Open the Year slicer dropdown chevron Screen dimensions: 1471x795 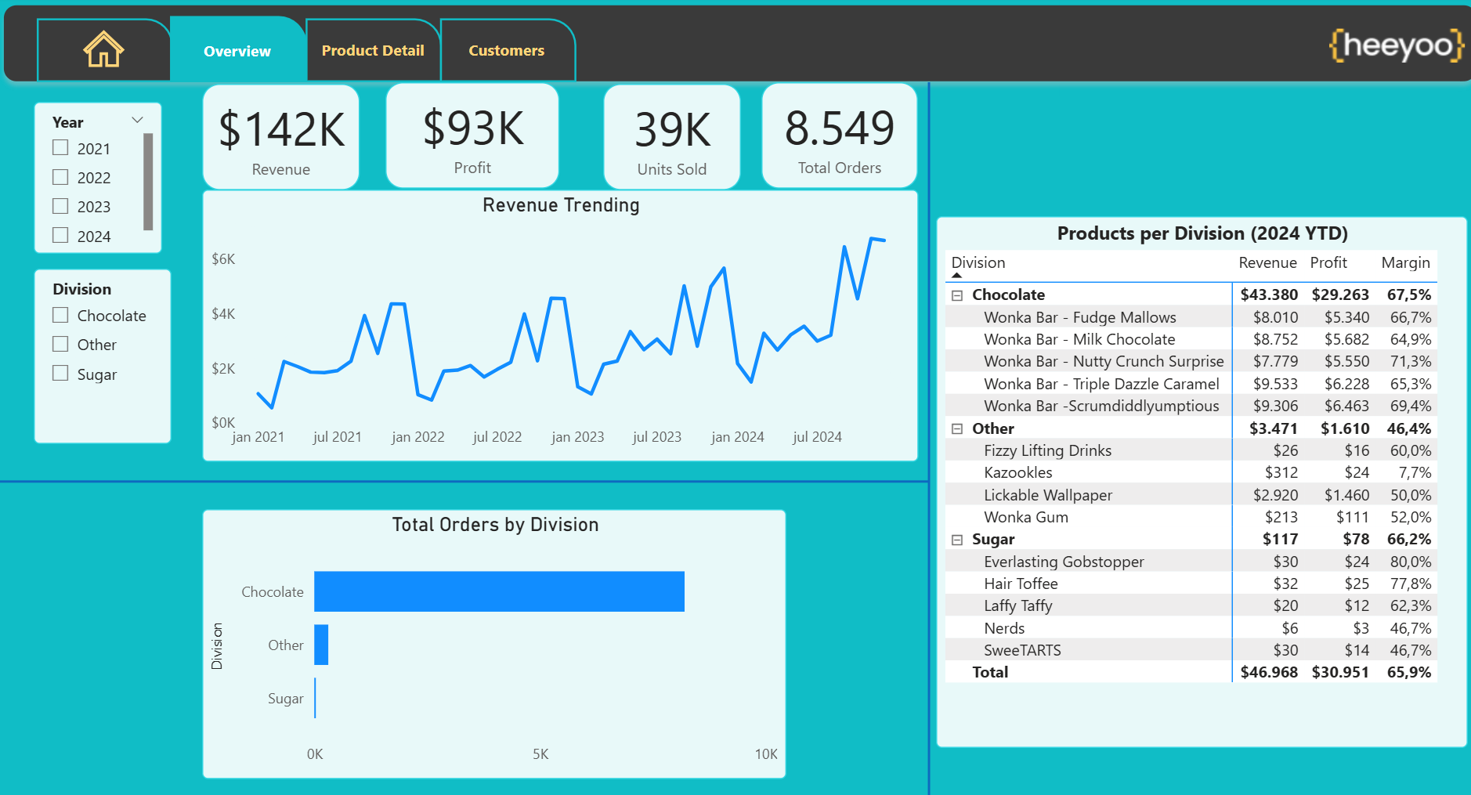point(138,120)
